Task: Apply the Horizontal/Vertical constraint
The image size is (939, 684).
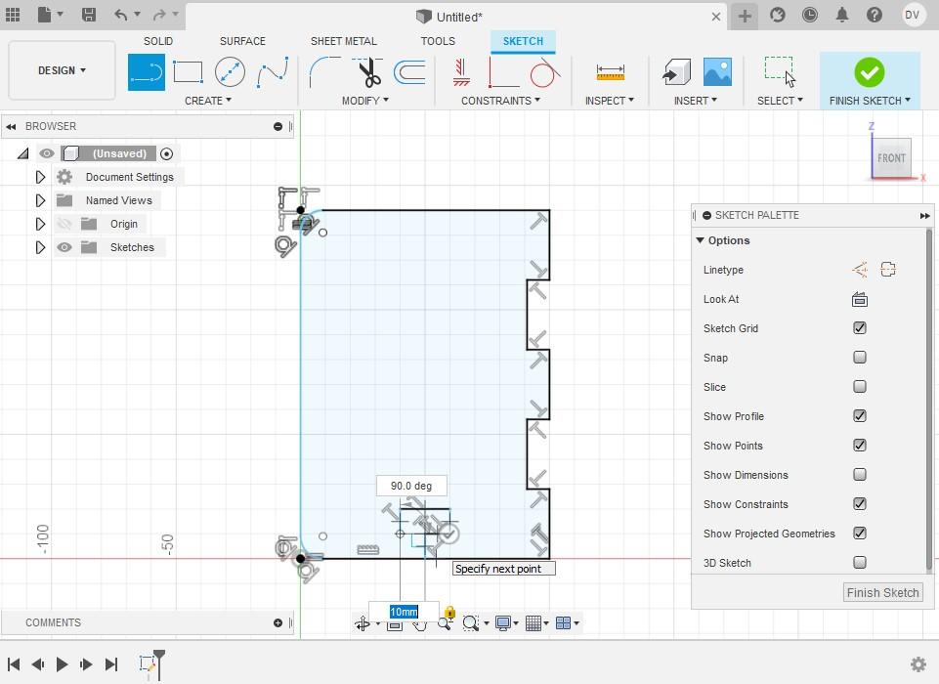Action: coord(460,72)
